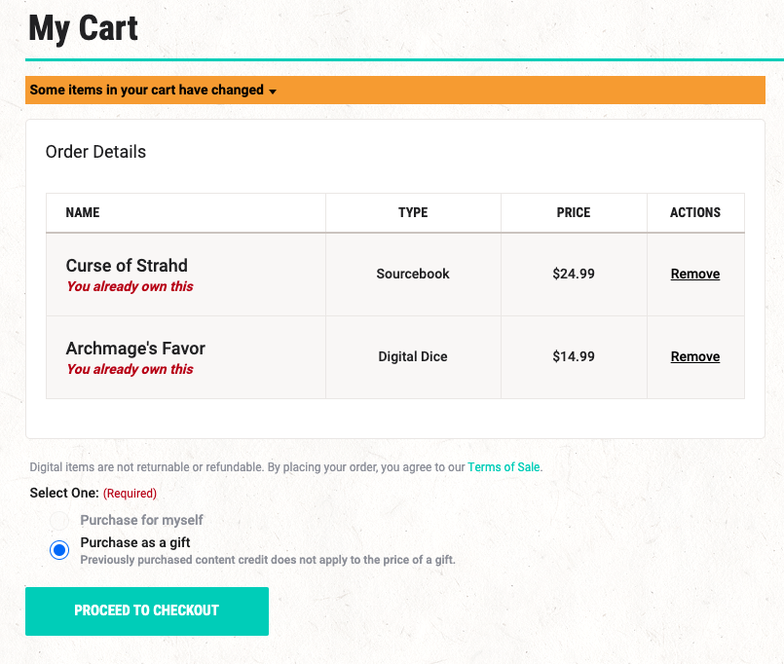Open the 'Some items in your cart have changed' banner
The width and height of the screenshot is (784, 664).
pyautogui.click(x=395, y=90)
